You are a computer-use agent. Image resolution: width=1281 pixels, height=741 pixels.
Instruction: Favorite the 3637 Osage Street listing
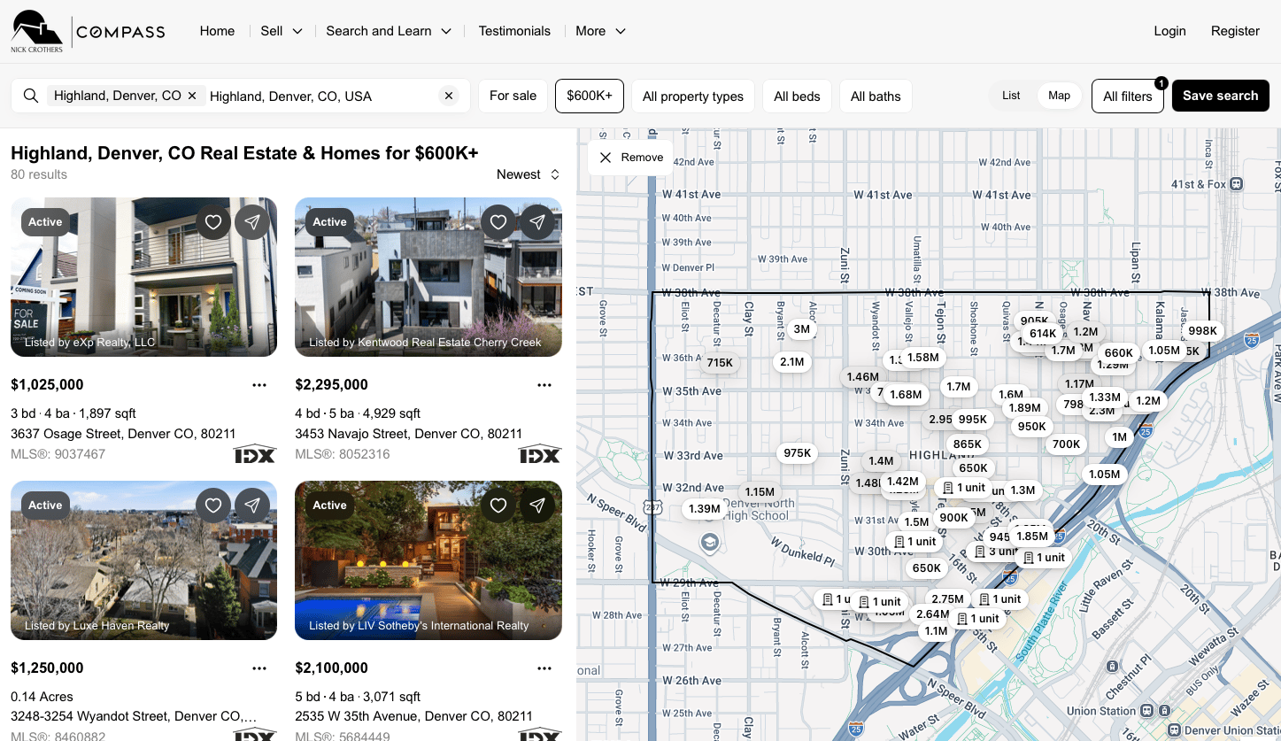pyautogui.click(x=213, y=222)
